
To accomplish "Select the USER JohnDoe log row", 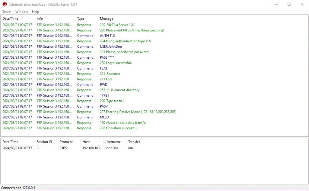I will click(111, 47).
